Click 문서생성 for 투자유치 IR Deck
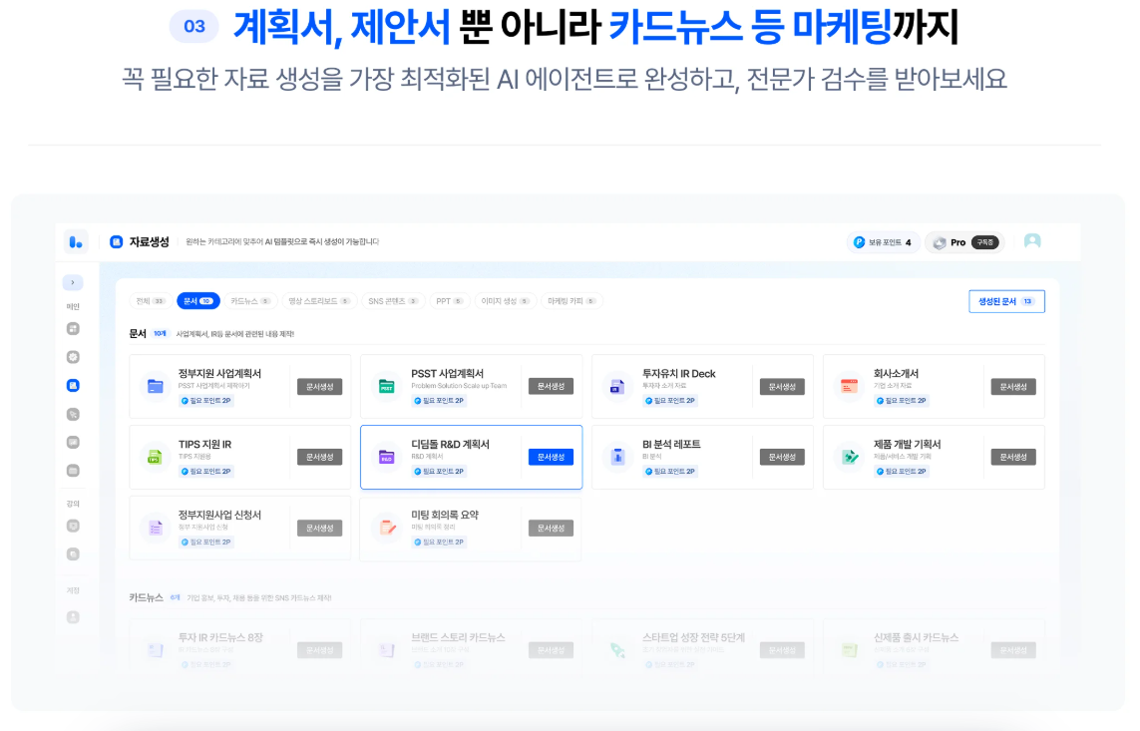Viewport: 1140px width, 731px height. 782,387
